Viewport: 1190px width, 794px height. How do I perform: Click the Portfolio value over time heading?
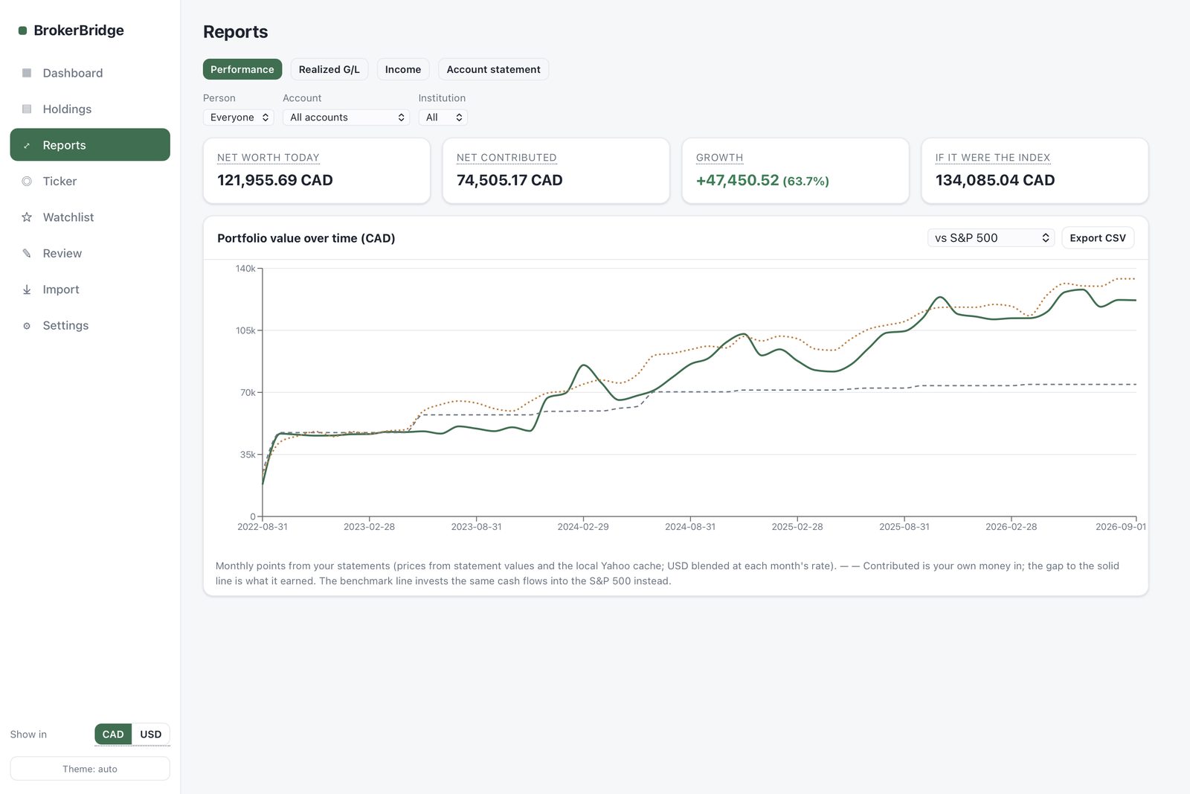[306, 238]
